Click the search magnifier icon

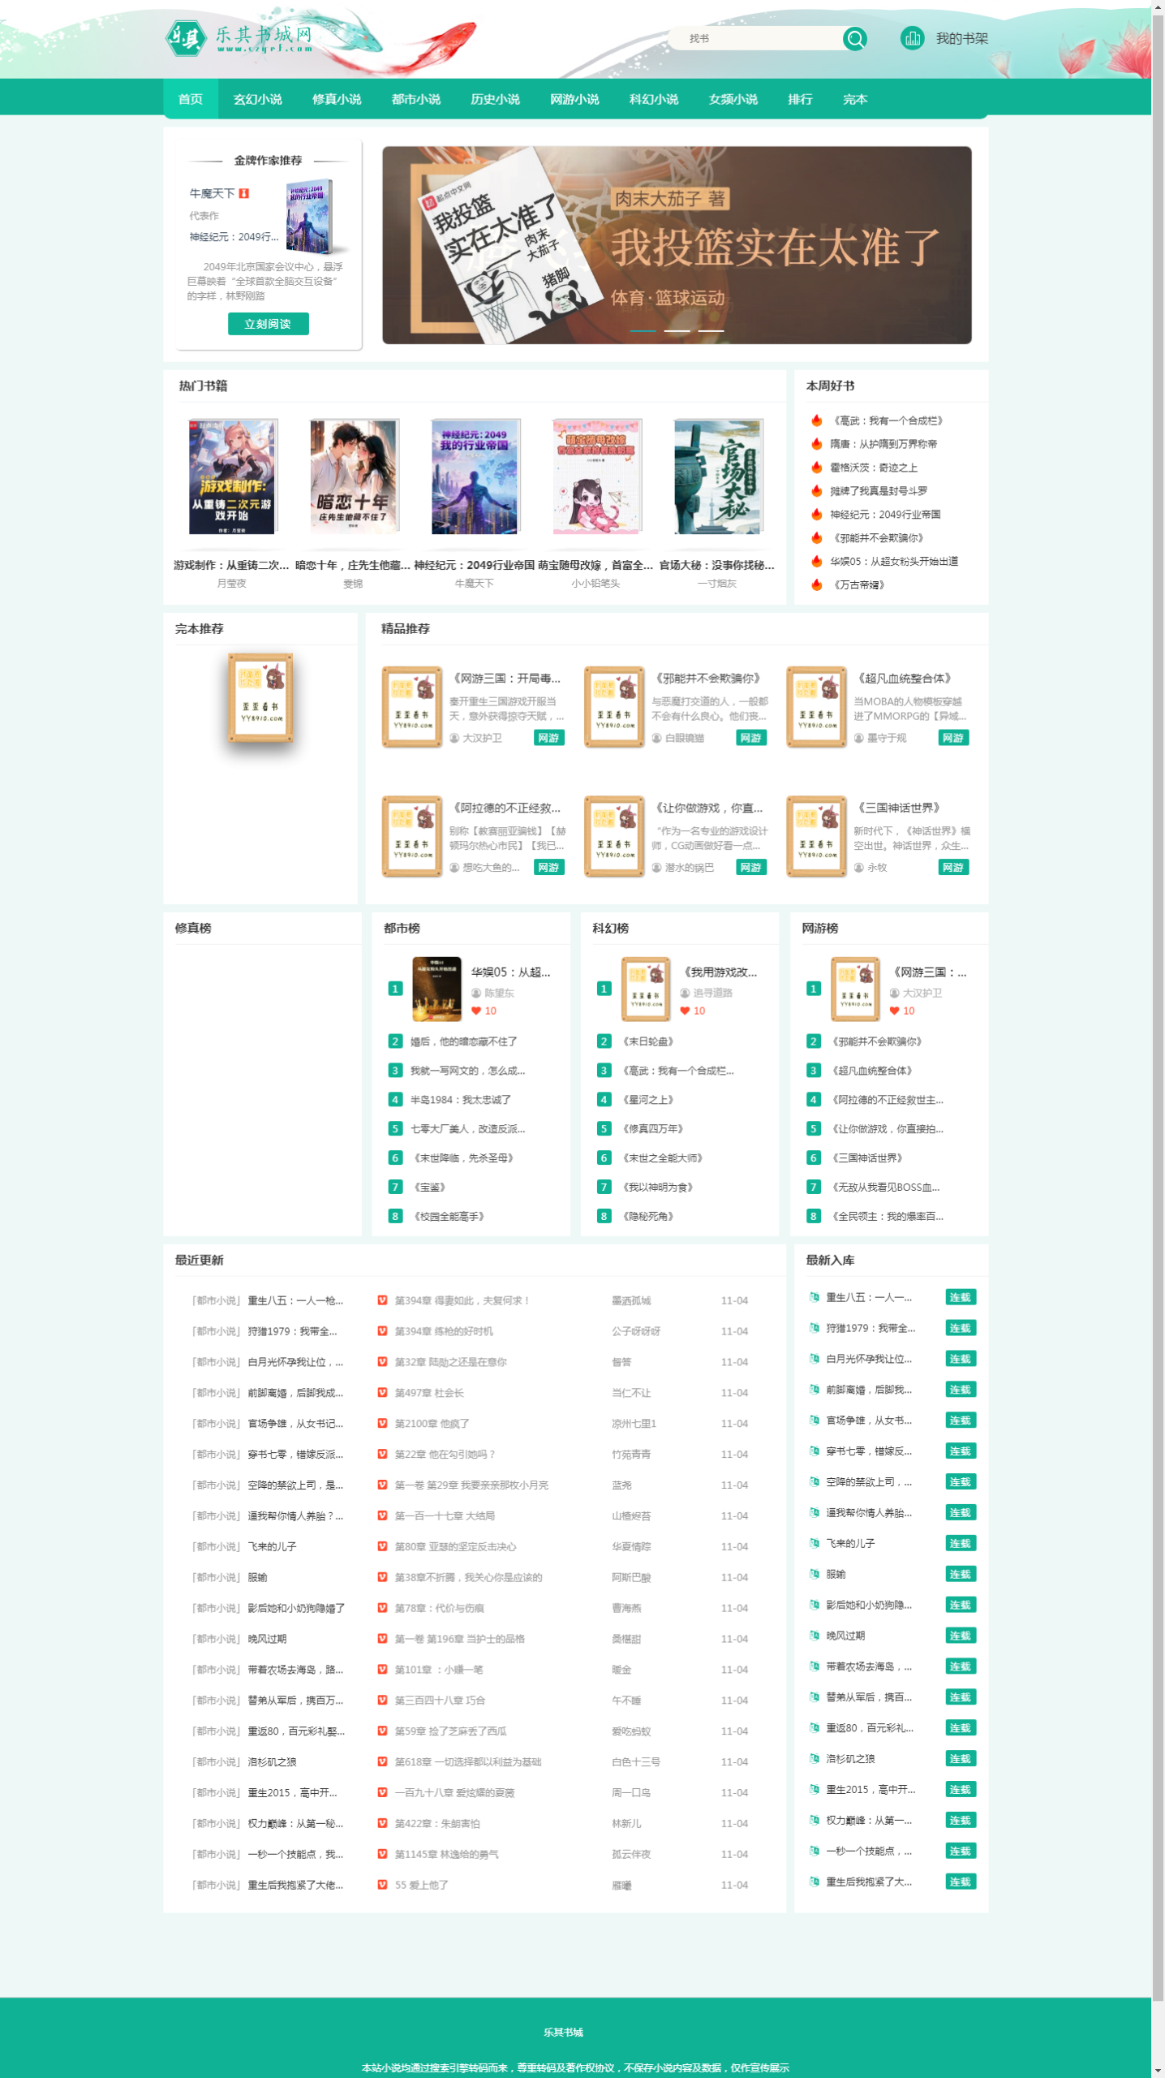(854, 38)
